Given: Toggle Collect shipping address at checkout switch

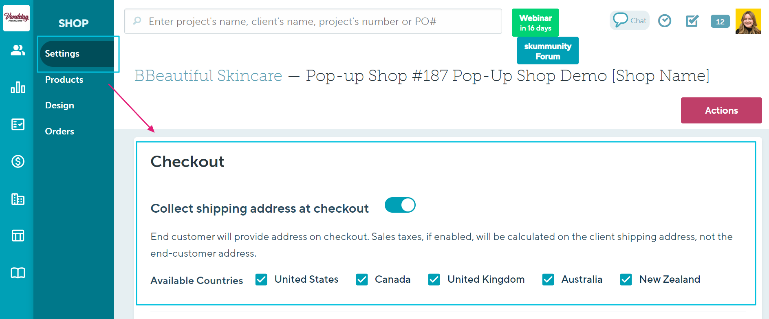Looking at the screenshot, I should [400, 205].
